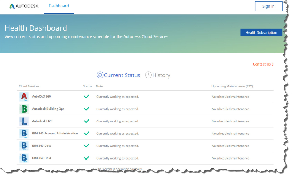Open Health Subscription
Viewport: 292px width, 177px height.
261,32
